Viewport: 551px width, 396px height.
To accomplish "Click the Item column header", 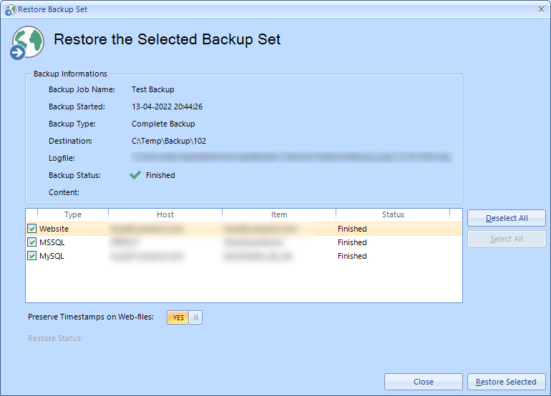I will pos(279,214).
